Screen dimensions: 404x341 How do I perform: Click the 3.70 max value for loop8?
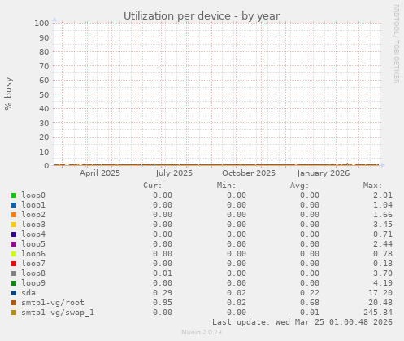tap(383, 273)
